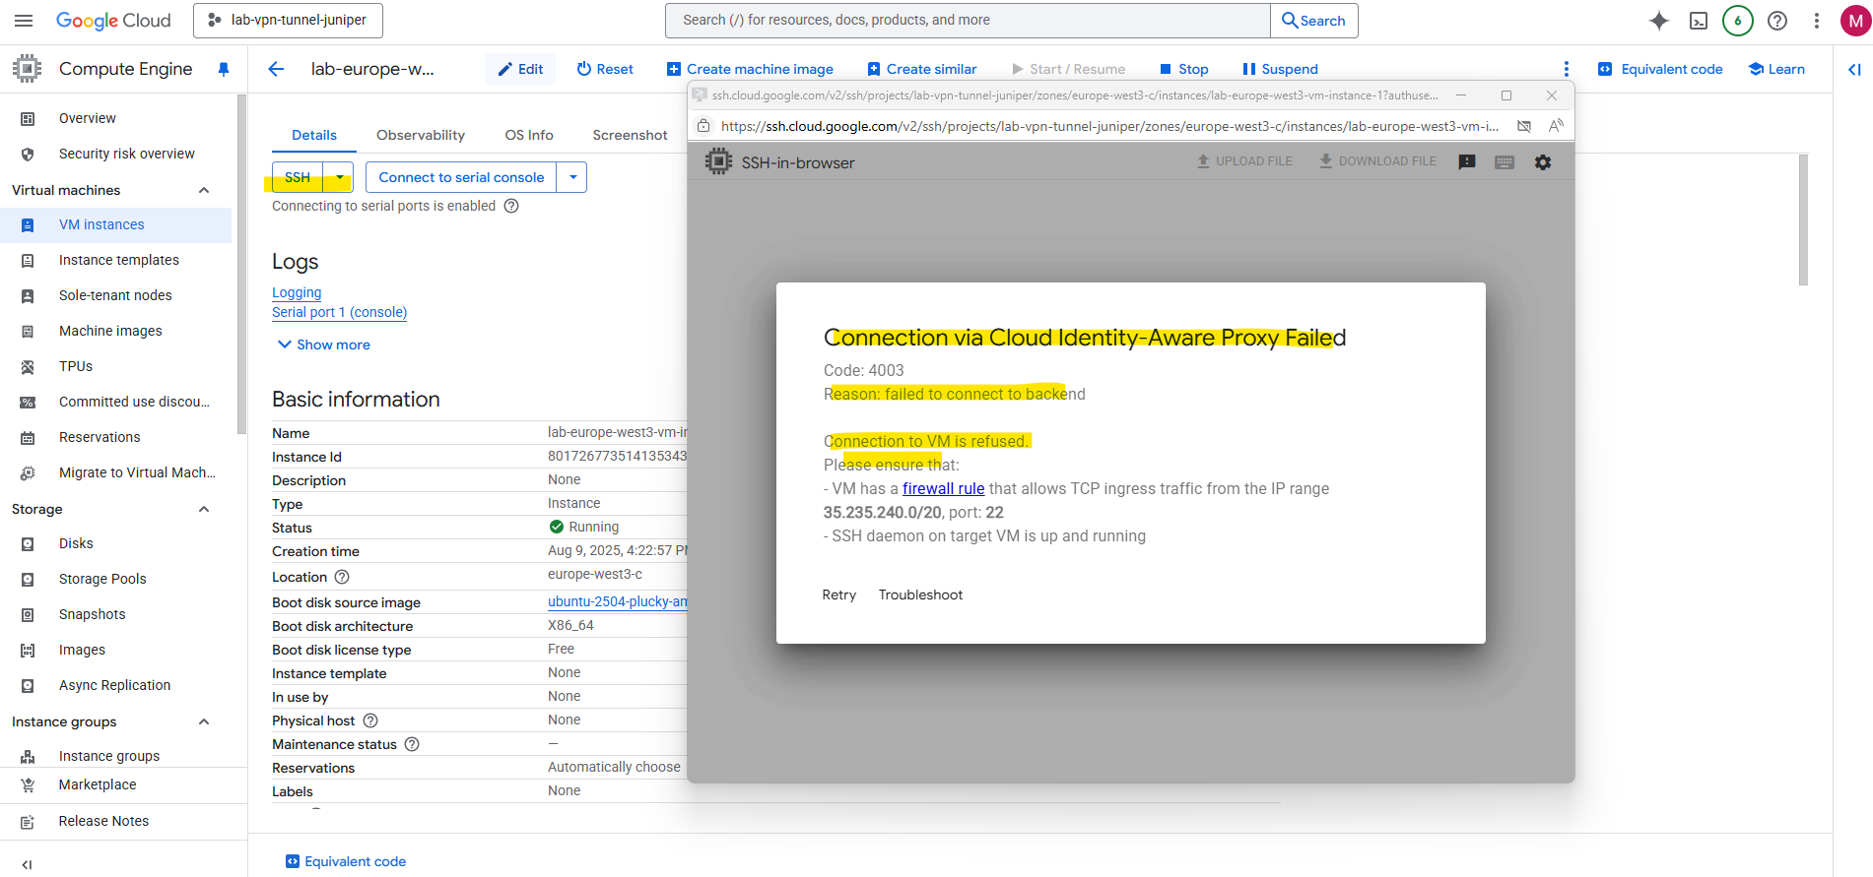Send feedback from SSH-in-browser toolbar
Image resolution: width=1873 pixels, height=877 pixels.
pyautogui.click(x=1467, y=162)
